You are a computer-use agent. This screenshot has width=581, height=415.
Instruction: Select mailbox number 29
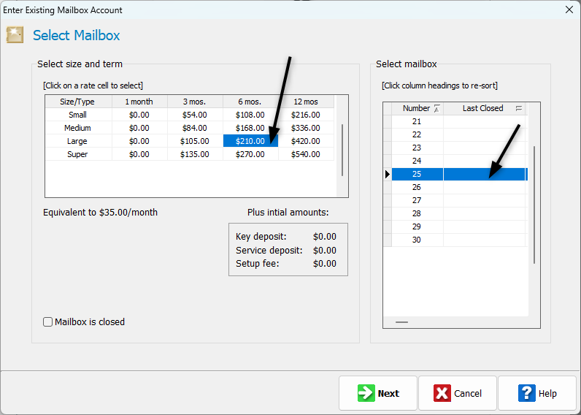pyautogui.click(x=458, y=226)
